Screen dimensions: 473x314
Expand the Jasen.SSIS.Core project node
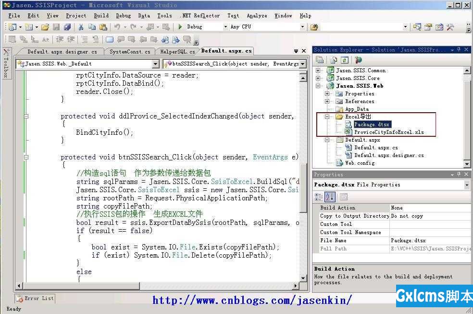click(318, 78)
